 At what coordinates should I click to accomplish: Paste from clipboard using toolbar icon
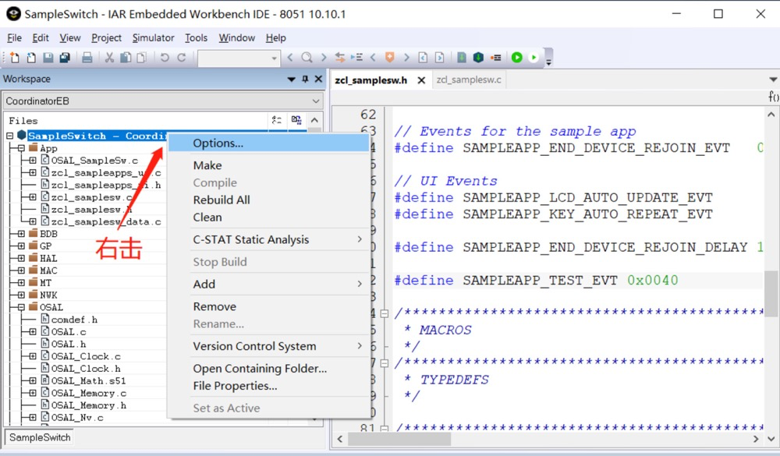142,58
